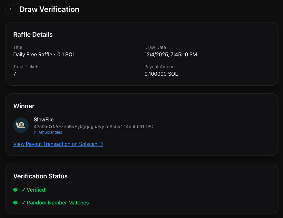
Task: Click the Draw Date label
Action: point(155,47)
